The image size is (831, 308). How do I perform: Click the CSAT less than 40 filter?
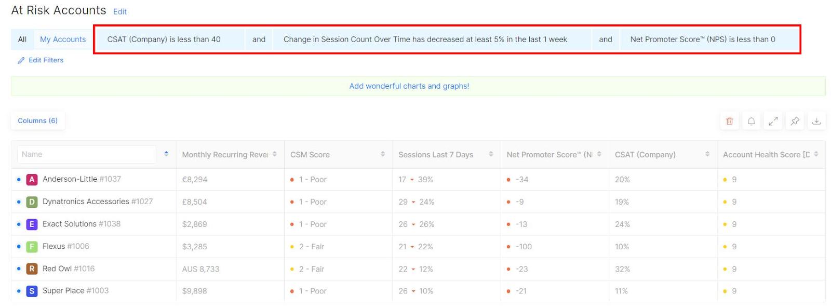click(x=170, y=39)
